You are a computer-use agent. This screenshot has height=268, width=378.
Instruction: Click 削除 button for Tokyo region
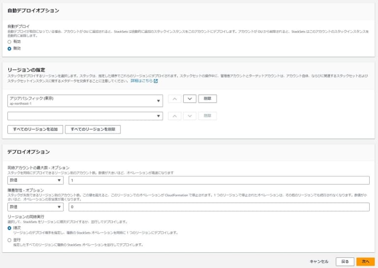point(207,99)
